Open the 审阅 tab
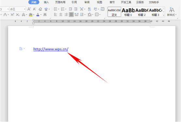The width and height of the screenshot is (181, 122). (x=87, y=2)
